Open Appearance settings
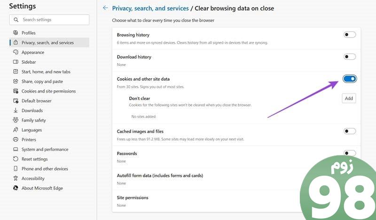The width and height of the screenshot is (376, 220). point(49,52)
